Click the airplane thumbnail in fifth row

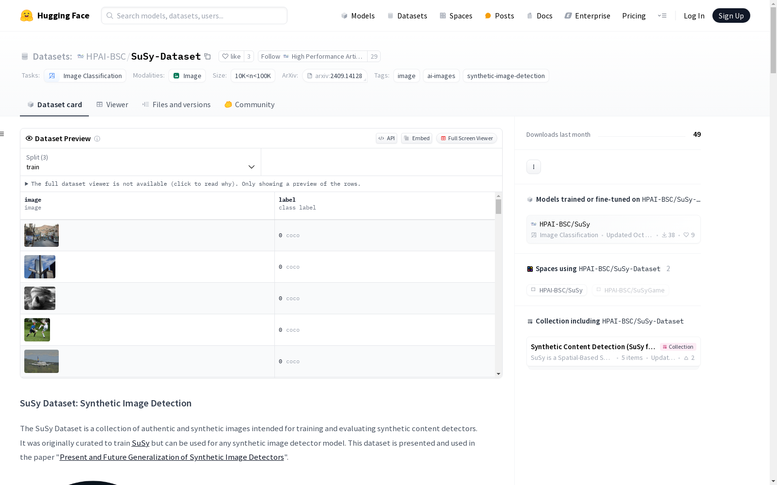(x=41, y=361)
